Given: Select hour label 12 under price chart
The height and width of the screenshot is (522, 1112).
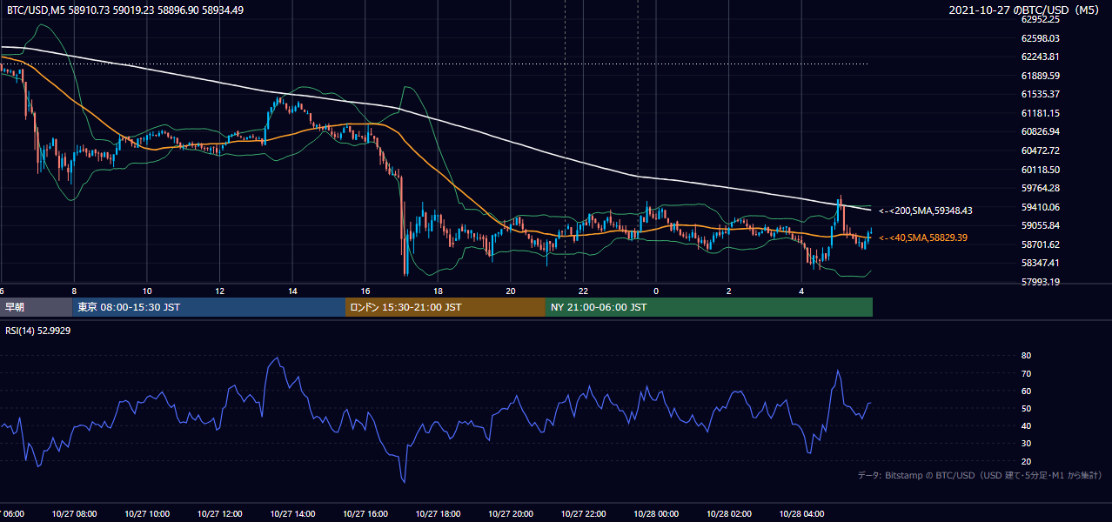Looking at the screenshot, I should (219, 291).
